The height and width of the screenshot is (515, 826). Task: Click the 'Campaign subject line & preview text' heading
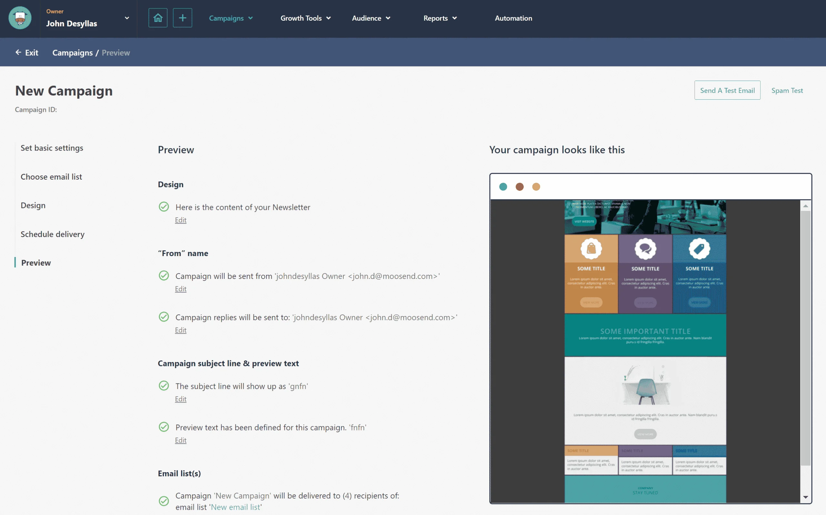pos(228,363)
